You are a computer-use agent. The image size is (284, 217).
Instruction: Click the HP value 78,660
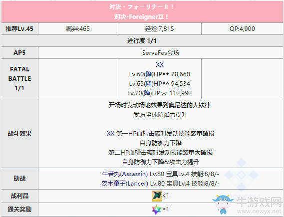180,74
